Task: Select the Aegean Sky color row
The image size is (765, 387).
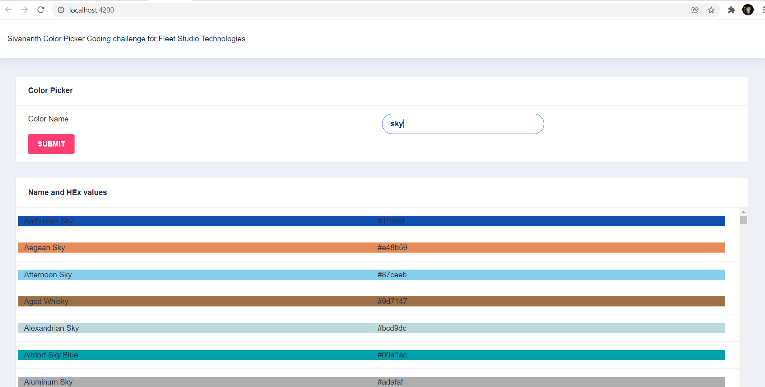Action: coord(203,247)
